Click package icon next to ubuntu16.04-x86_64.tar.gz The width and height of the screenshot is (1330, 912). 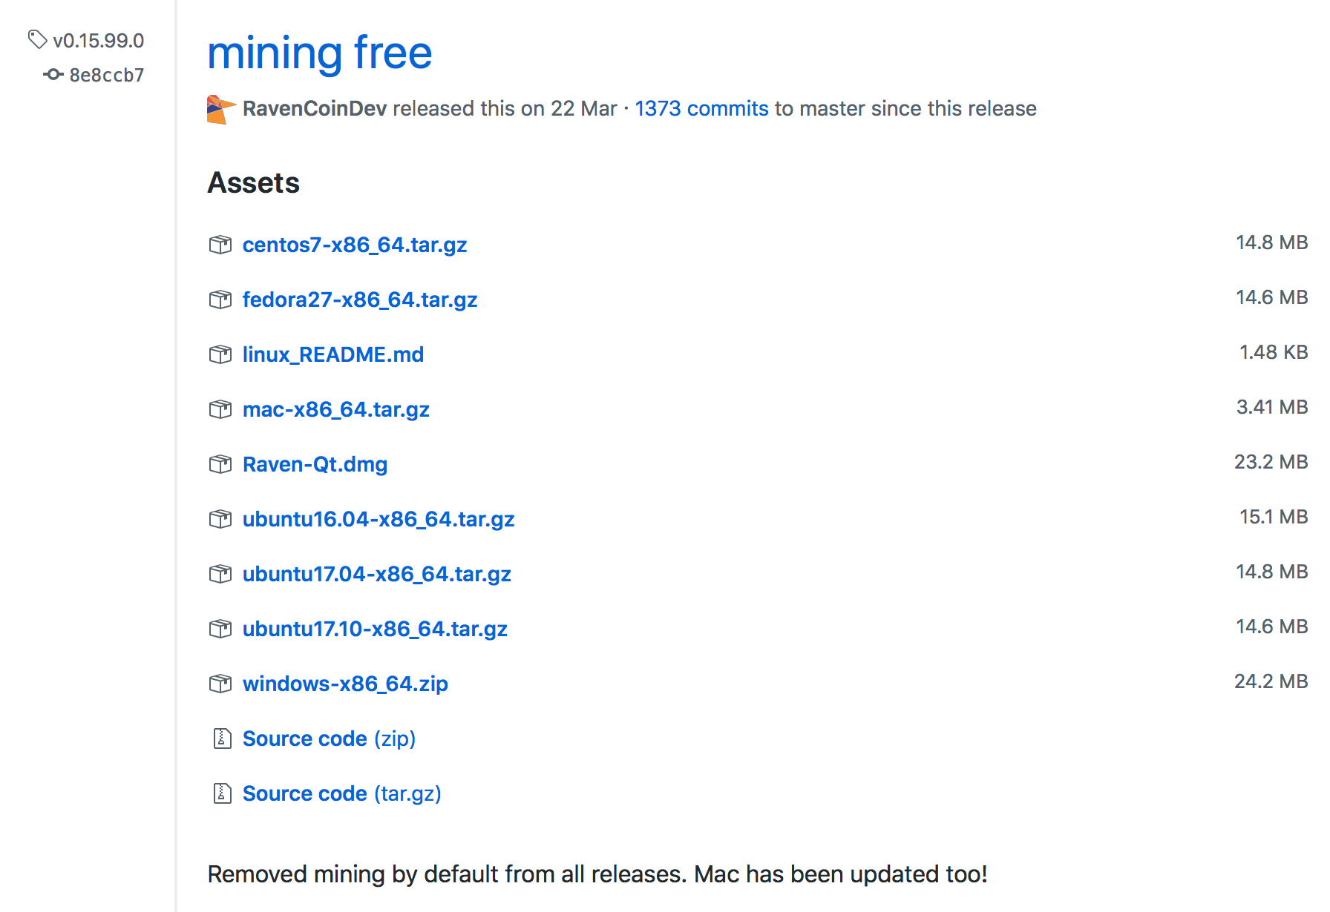(x=220, y=519)
